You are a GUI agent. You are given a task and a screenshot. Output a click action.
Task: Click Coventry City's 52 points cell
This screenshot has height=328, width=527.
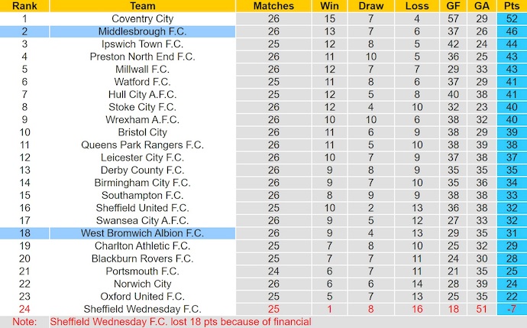(x=511, y=18)
